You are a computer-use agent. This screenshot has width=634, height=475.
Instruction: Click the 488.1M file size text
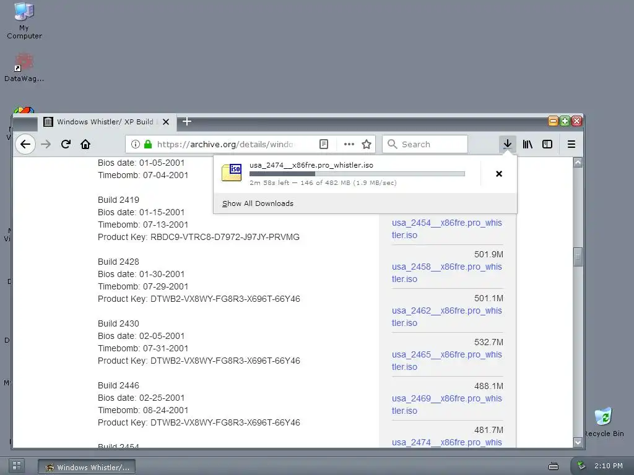pos(489,386)
